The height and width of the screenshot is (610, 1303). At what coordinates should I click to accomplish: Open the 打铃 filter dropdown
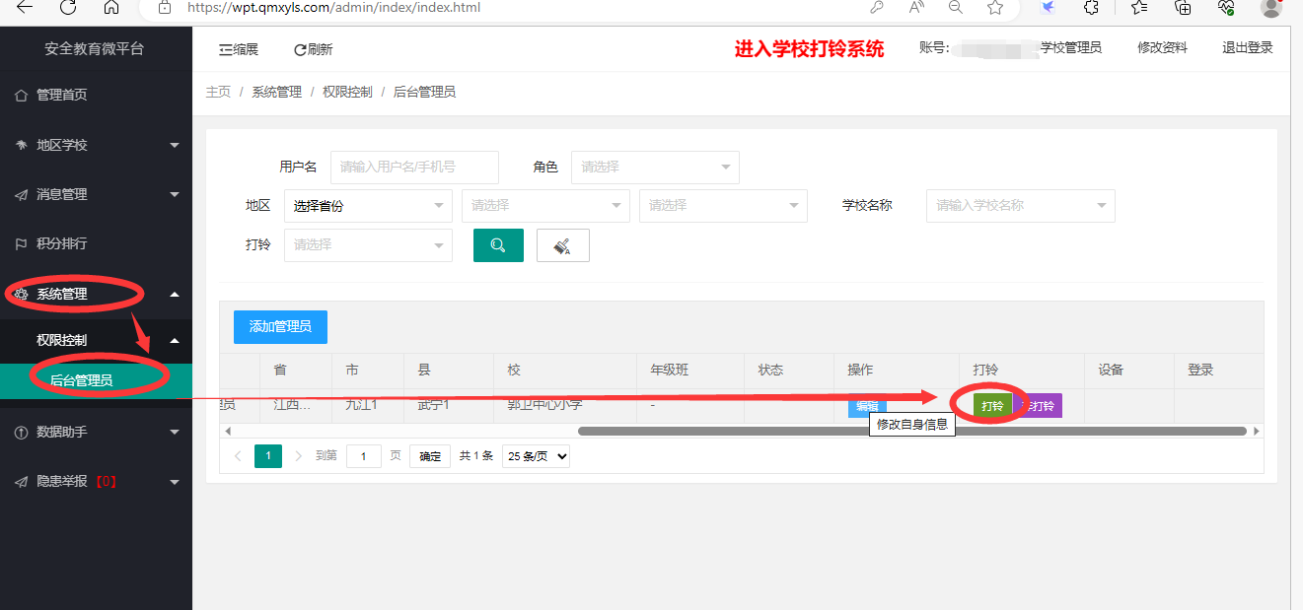point(368,245)
